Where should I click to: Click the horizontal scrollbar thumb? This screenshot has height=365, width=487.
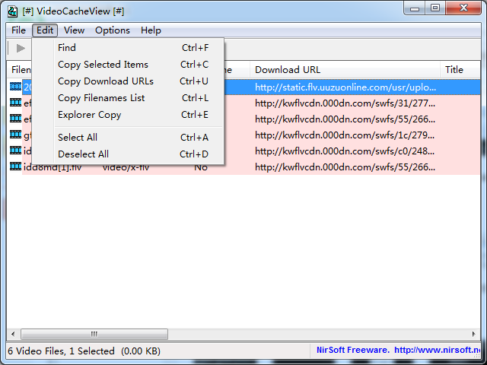pos(94,334)
